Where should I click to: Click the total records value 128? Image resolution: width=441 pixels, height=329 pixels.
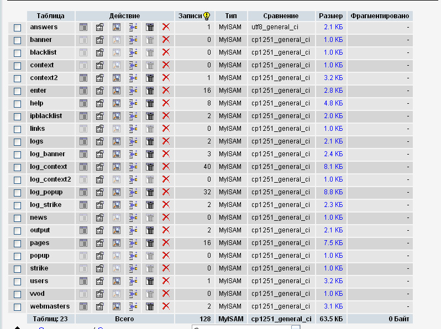[205, 319]
